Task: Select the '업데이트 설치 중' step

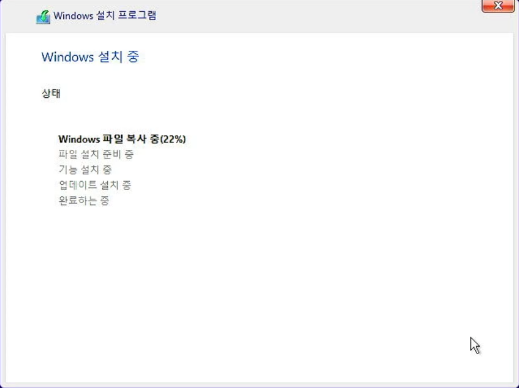Action: pos(95,185)
